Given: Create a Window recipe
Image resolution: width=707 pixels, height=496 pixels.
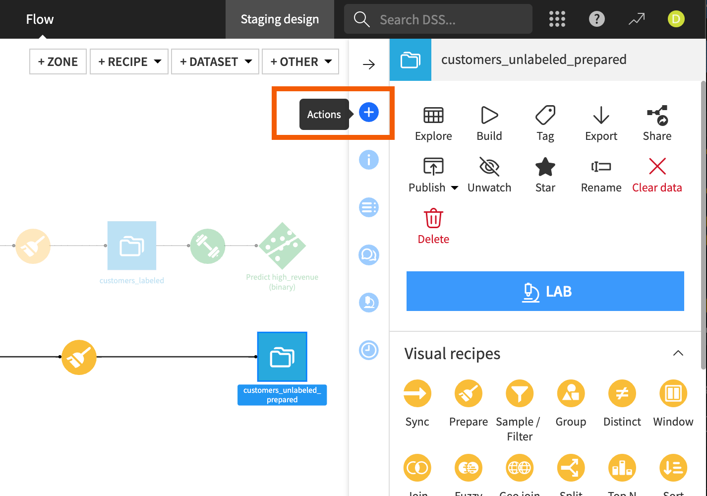Looking at the screenshot, I should coord(673,404).
